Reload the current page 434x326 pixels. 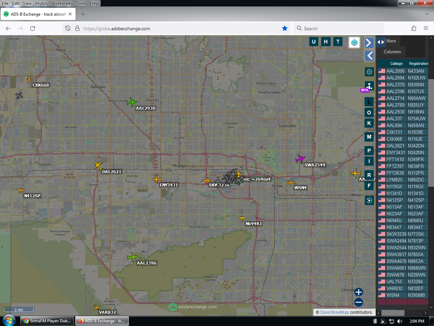tap(33, 29)
